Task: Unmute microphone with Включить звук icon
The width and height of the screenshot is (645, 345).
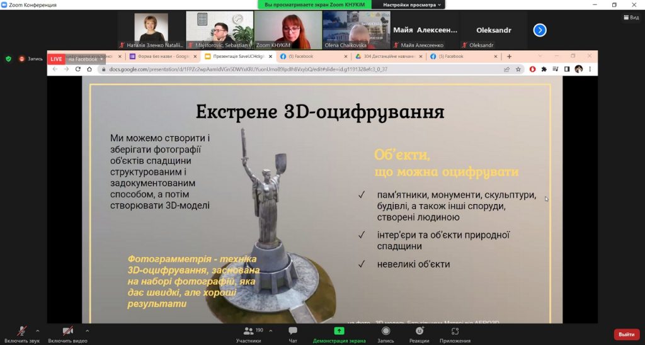Action: coord(22,331)
